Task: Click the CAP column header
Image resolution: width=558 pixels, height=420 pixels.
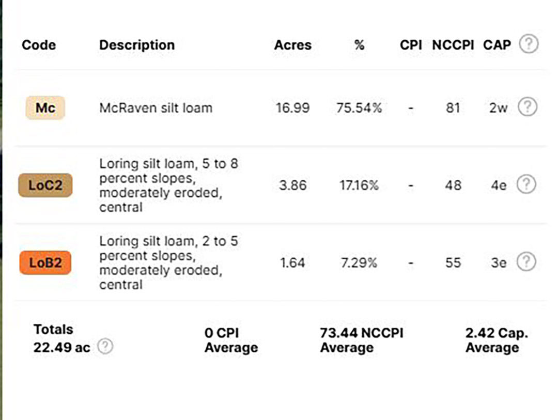Action: pyautogui.click(x=497, y=45)
